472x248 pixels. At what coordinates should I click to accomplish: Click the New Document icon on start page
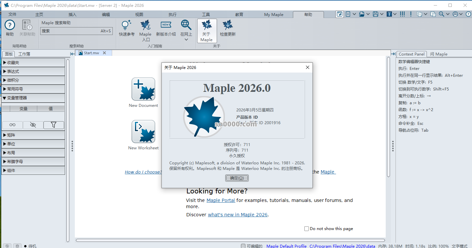pos(143,89)
